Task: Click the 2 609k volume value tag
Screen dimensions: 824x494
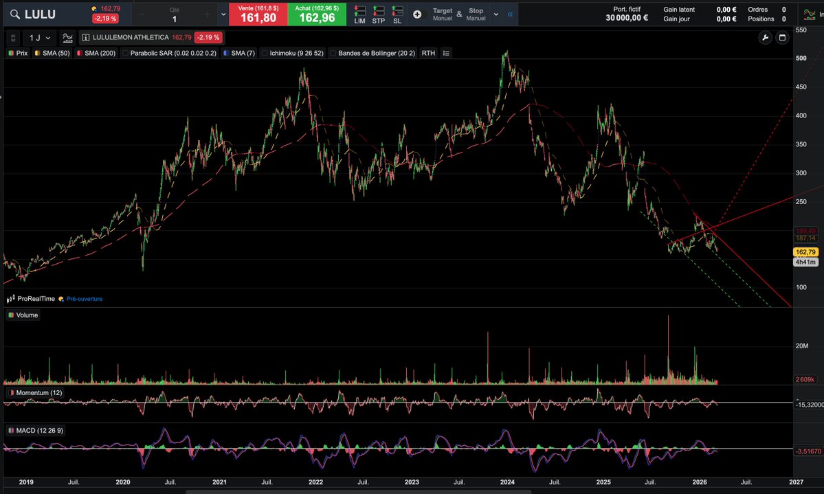Action: pyautogui.click(x=805, y=379)
